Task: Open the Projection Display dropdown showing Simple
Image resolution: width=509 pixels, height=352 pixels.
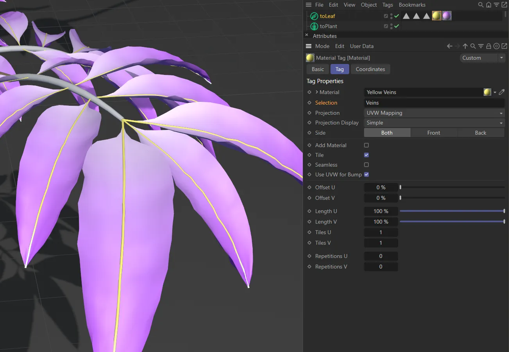Action: coord(434,123)
